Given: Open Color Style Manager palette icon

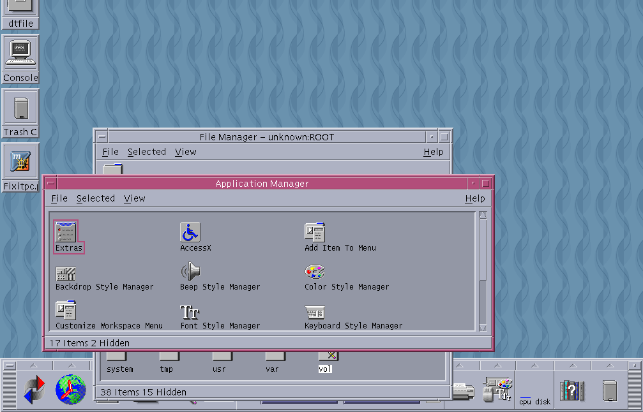Looking at the screenshot, I should pos(315,272).
